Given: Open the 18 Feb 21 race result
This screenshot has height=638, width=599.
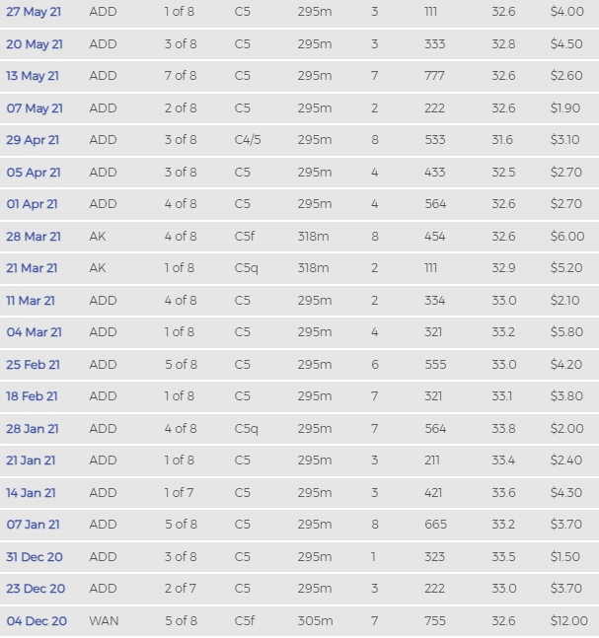Looking at the screenshot, I should point(33,396).
